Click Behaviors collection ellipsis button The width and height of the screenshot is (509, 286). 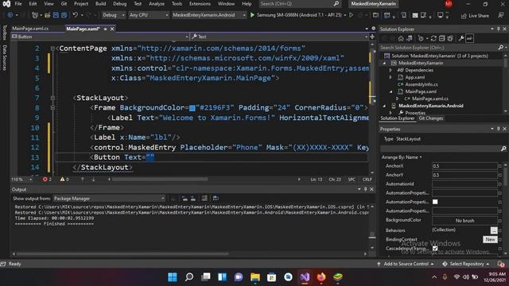493,230
